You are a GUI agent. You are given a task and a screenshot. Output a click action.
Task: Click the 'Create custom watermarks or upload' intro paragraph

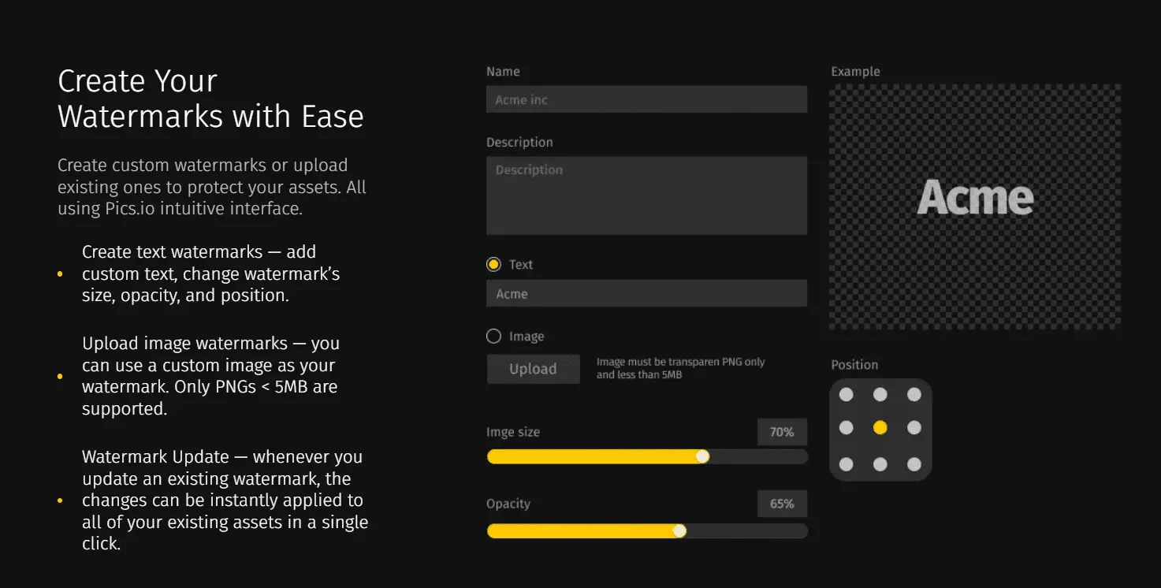pos(212,187)
